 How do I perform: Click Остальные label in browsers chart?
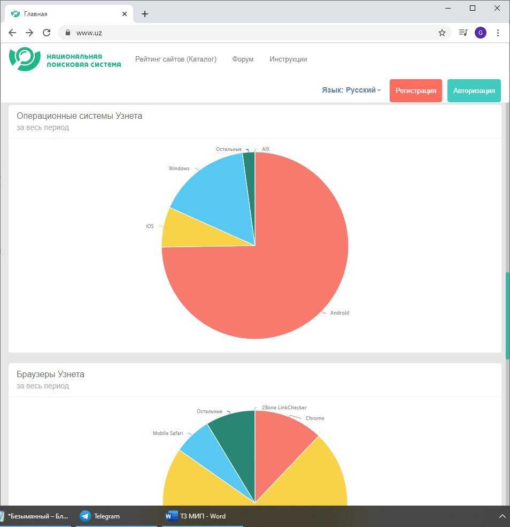(x=210, y=411)
